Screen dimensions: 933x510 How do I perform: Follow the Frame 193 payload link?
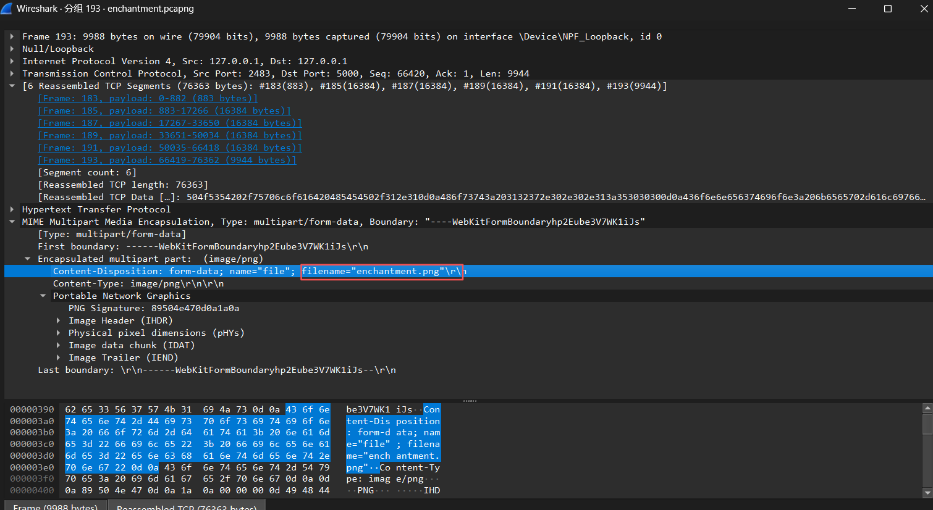(167, 160)
